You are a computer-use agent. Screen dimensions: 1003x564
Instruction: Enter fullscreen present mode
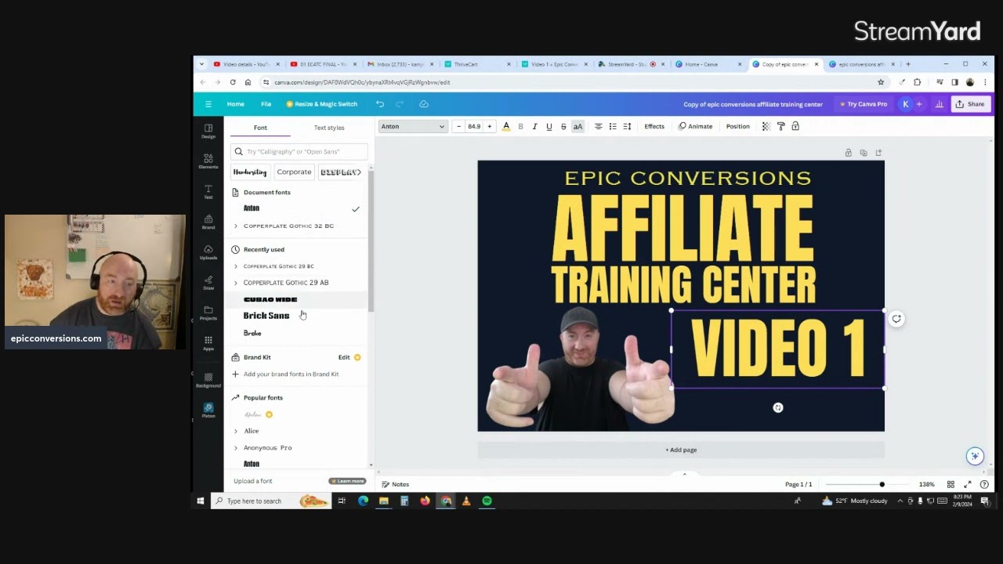[x=968, y=484]
